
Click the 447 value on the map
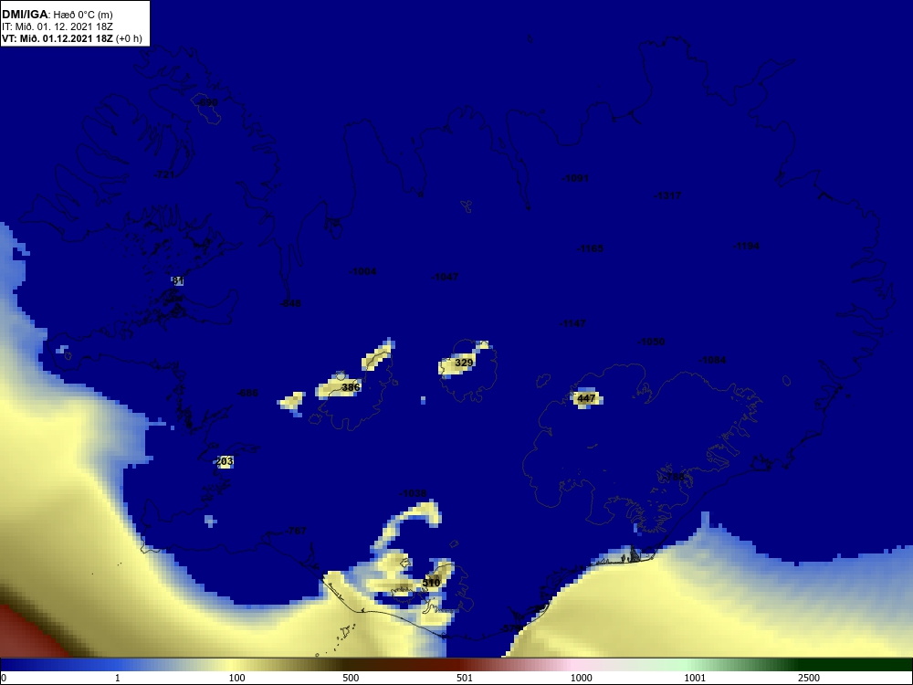[586, 398]
